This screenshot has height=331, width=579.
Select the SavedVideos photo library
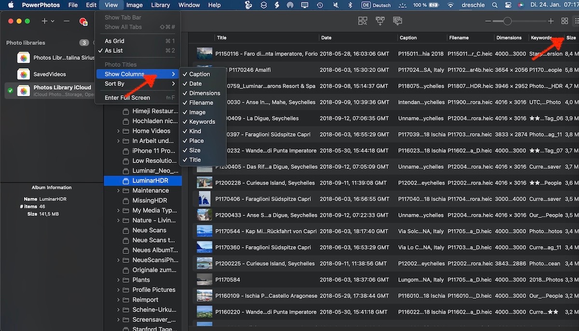[49, 74]
